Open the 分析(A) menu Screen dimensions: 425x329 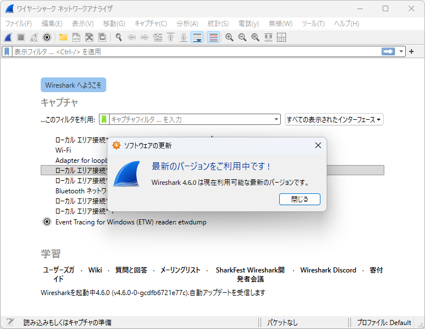click(187, 24)
